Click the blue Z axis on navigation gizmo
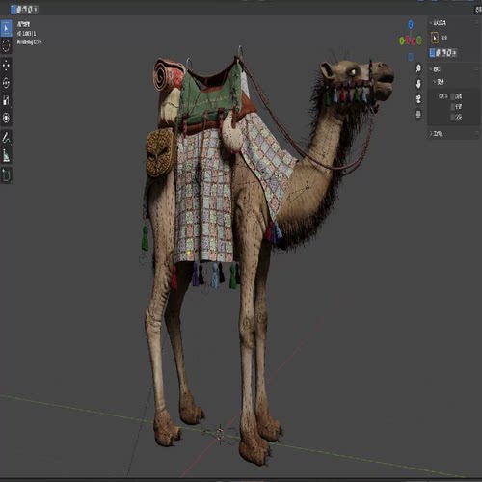Image resolution: width=482 pixels, height=482 pixels. [411, 24]
